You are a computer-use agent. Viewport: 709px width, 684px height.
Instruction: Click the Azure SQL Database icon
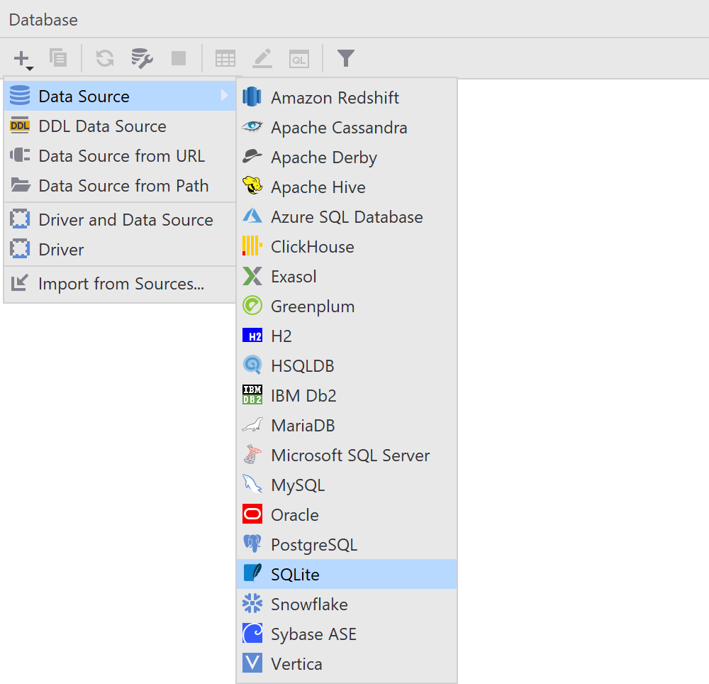coord(252,216)
